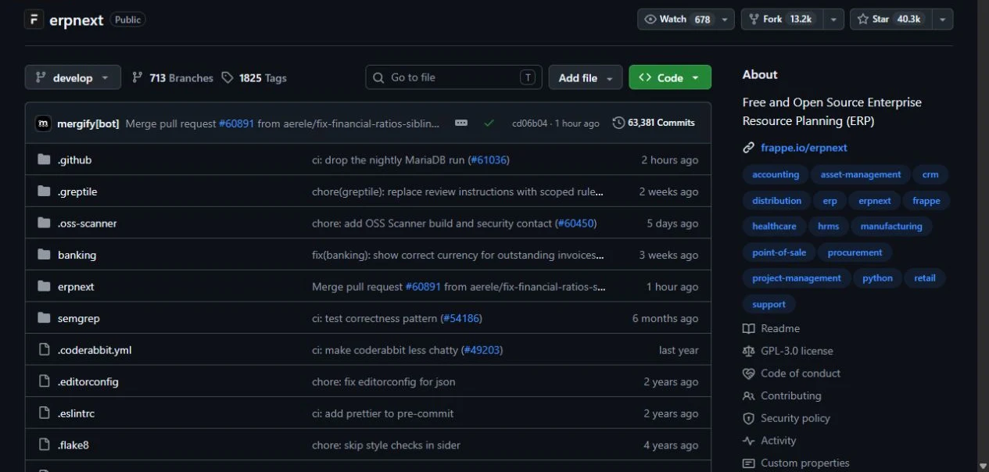The width and height of the screenshot is (989, 472).
Task: Open commit hash cd06b04 link
Action: [530, 123]
